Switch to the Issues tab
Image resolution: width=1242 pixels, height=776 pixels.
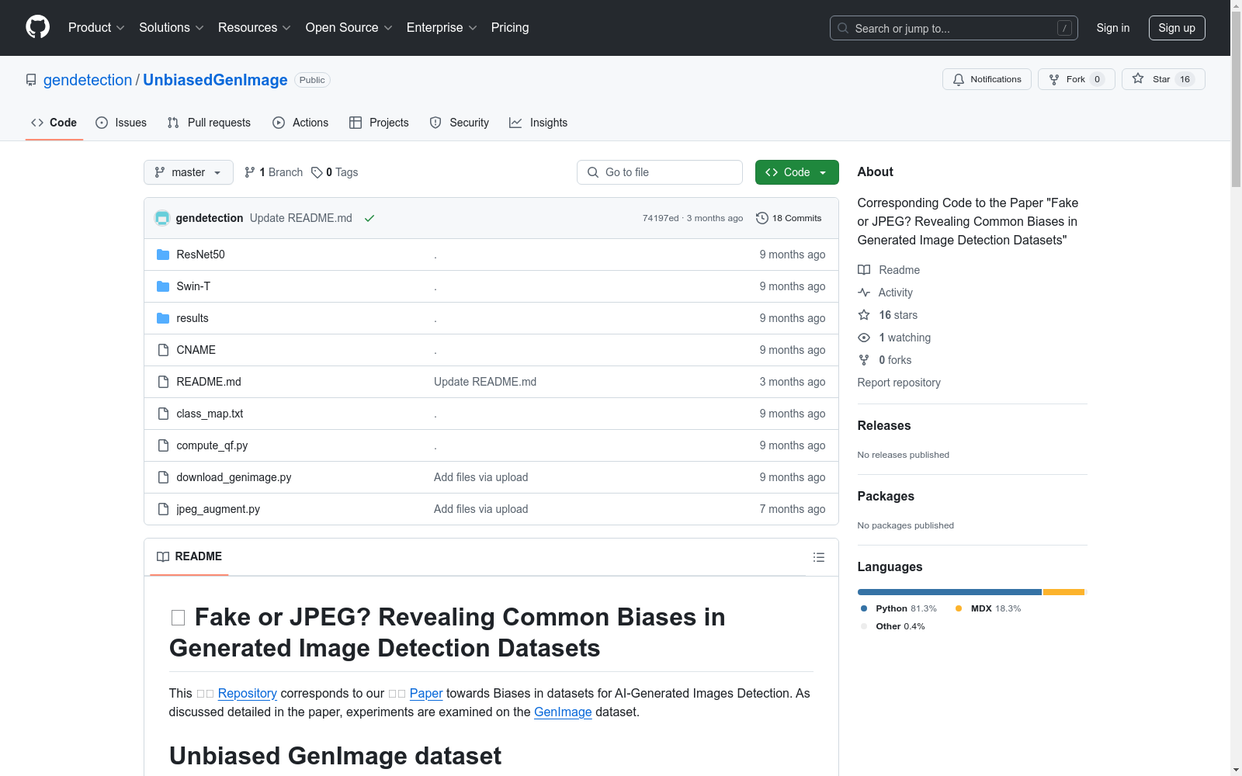(121, 123)
